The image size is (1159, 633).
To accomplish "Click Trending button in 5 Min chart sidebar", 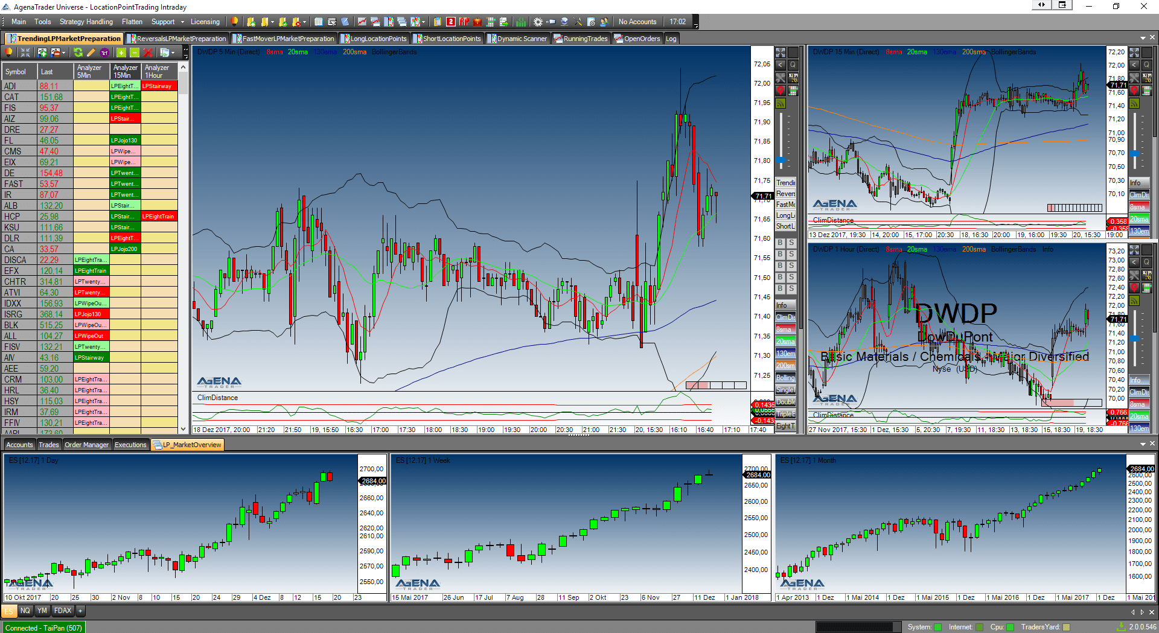I will click(785, 183).
